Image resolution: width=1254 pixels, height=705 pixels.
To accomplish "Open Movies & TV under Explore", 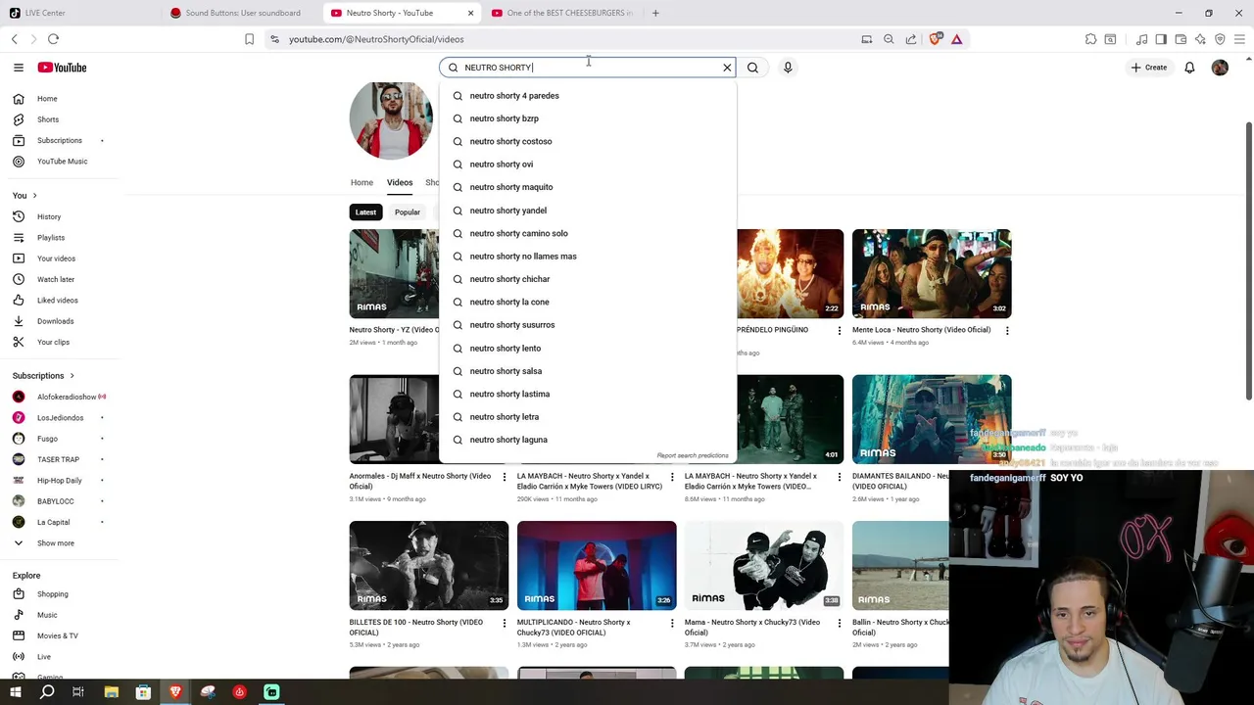I will 59,635.
